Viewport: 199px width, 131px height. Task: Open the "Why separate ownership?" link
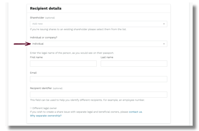pyautogui.click(x=46, y=116)
